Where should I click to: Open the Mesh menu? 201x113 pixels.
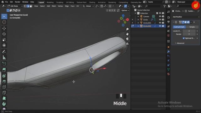click(x=54, y=6)
